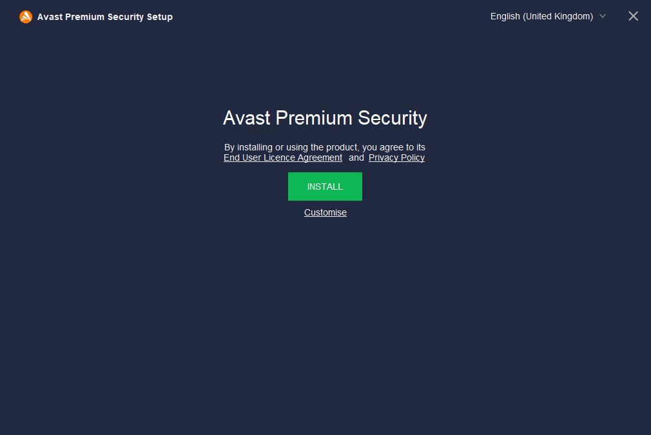The image size is (651, 435).
Task: Dismiss the installer using the X icon
Action: (633, 16)
